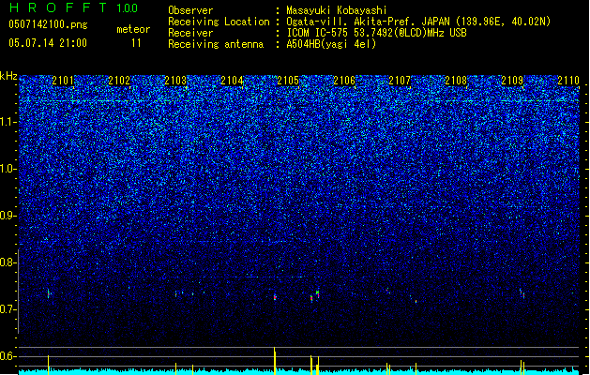
Task: Click the observer name Masayuki Kobayashi
Action: [x=337, y=10]
